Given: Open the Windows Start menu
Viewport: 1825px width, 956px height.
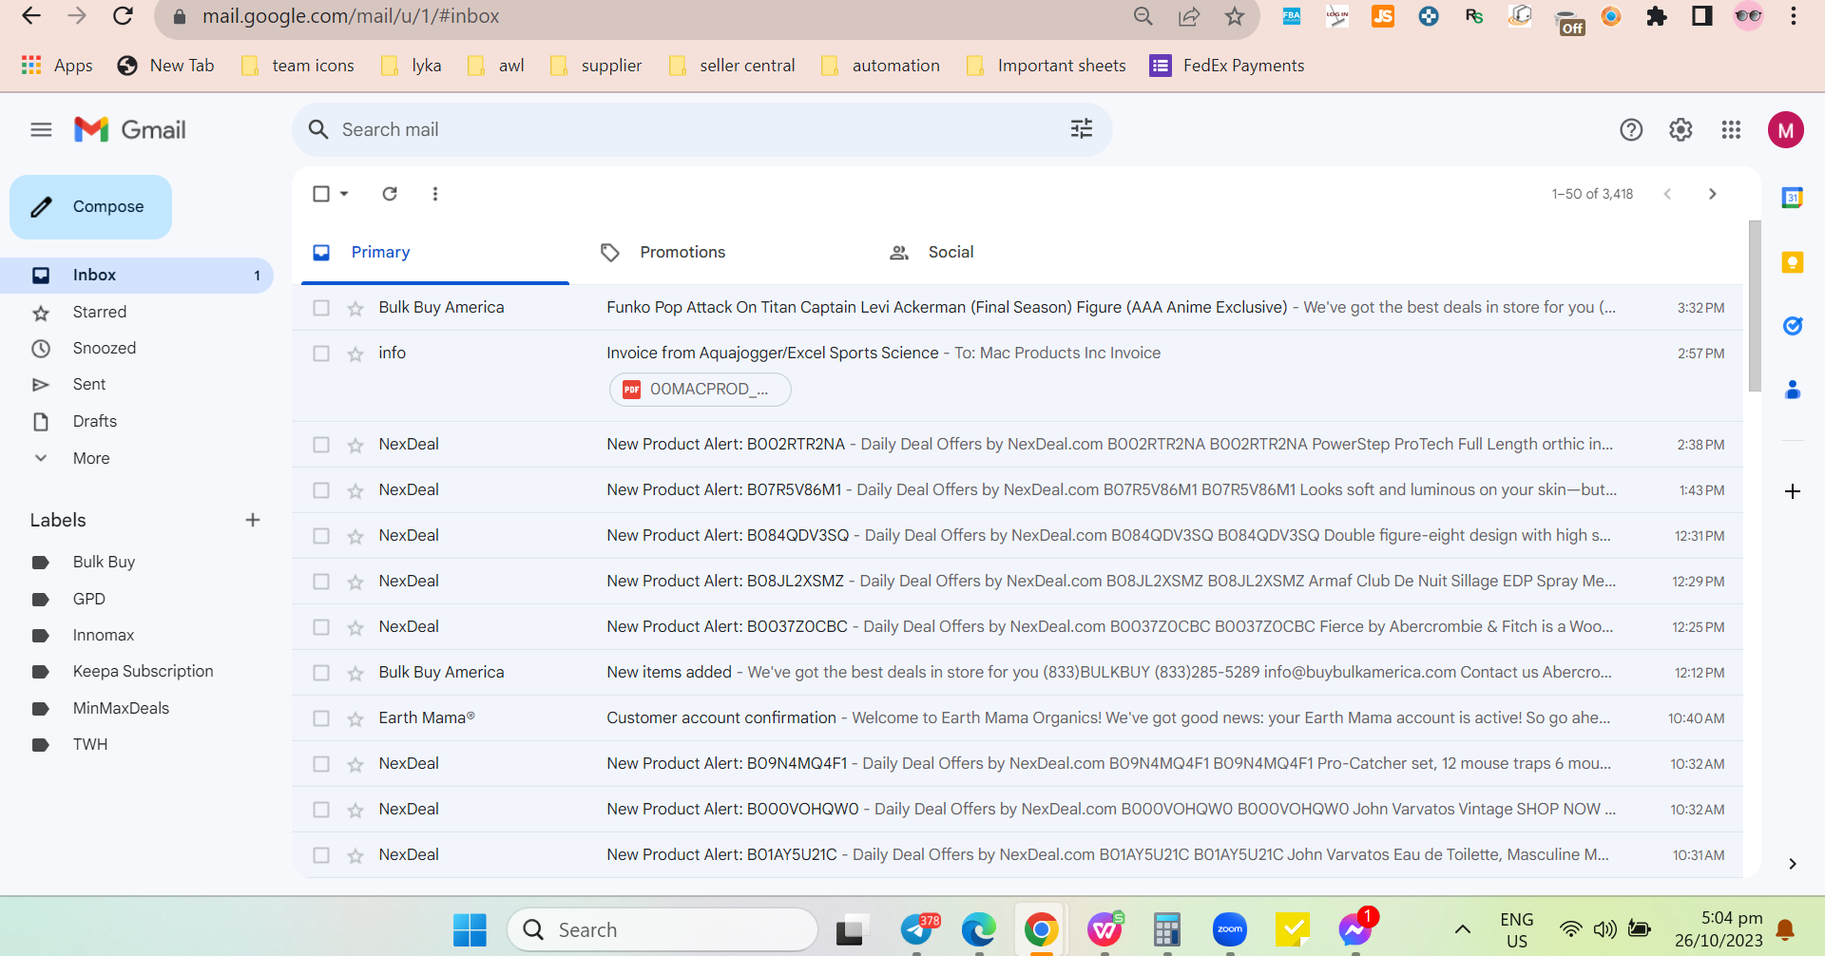Looking at the screenshot, I should pyautogui.click(x=470, y=929).
